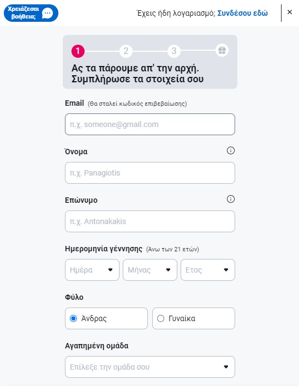Click the Γυναίκα option box label
The width and height of the screenshot is (299, 386).
pos(182,318)
